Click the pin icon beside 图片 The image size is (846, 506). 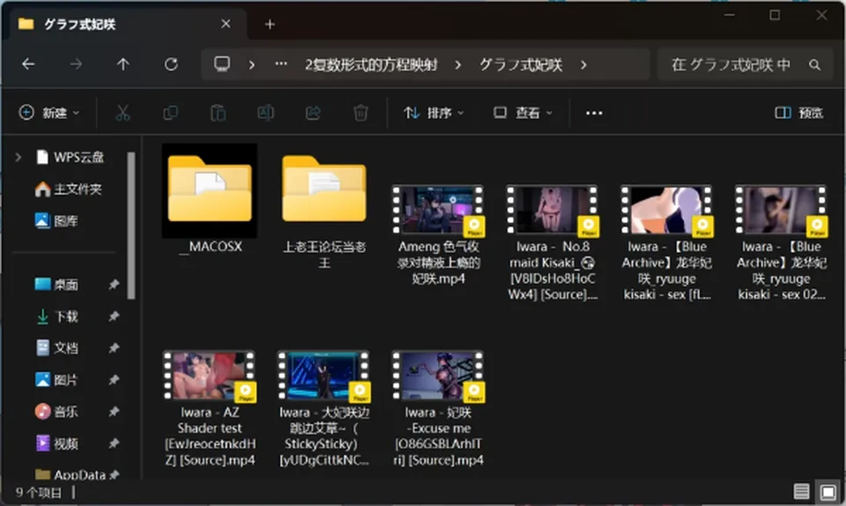[x=114, y=380]
